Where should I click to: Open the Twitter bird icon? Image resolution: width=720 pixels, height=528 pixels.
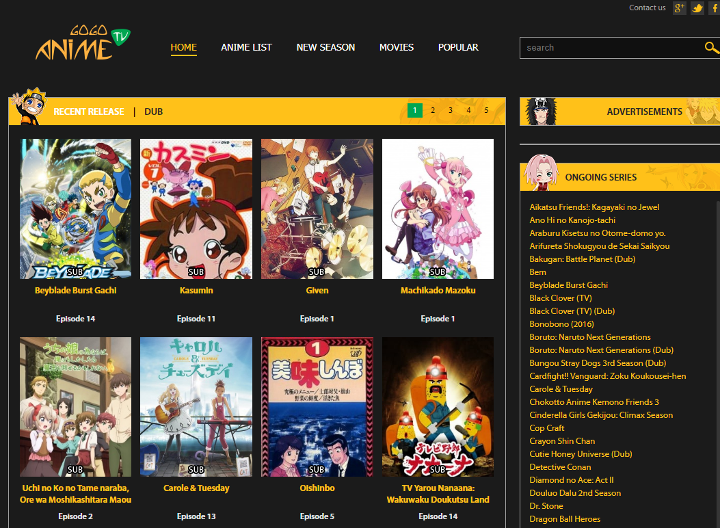click(697, 8)
